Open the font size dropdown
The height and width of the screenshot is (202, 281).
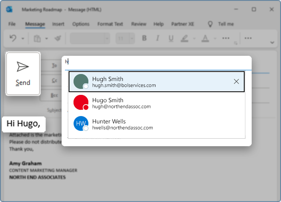point(131,38)
